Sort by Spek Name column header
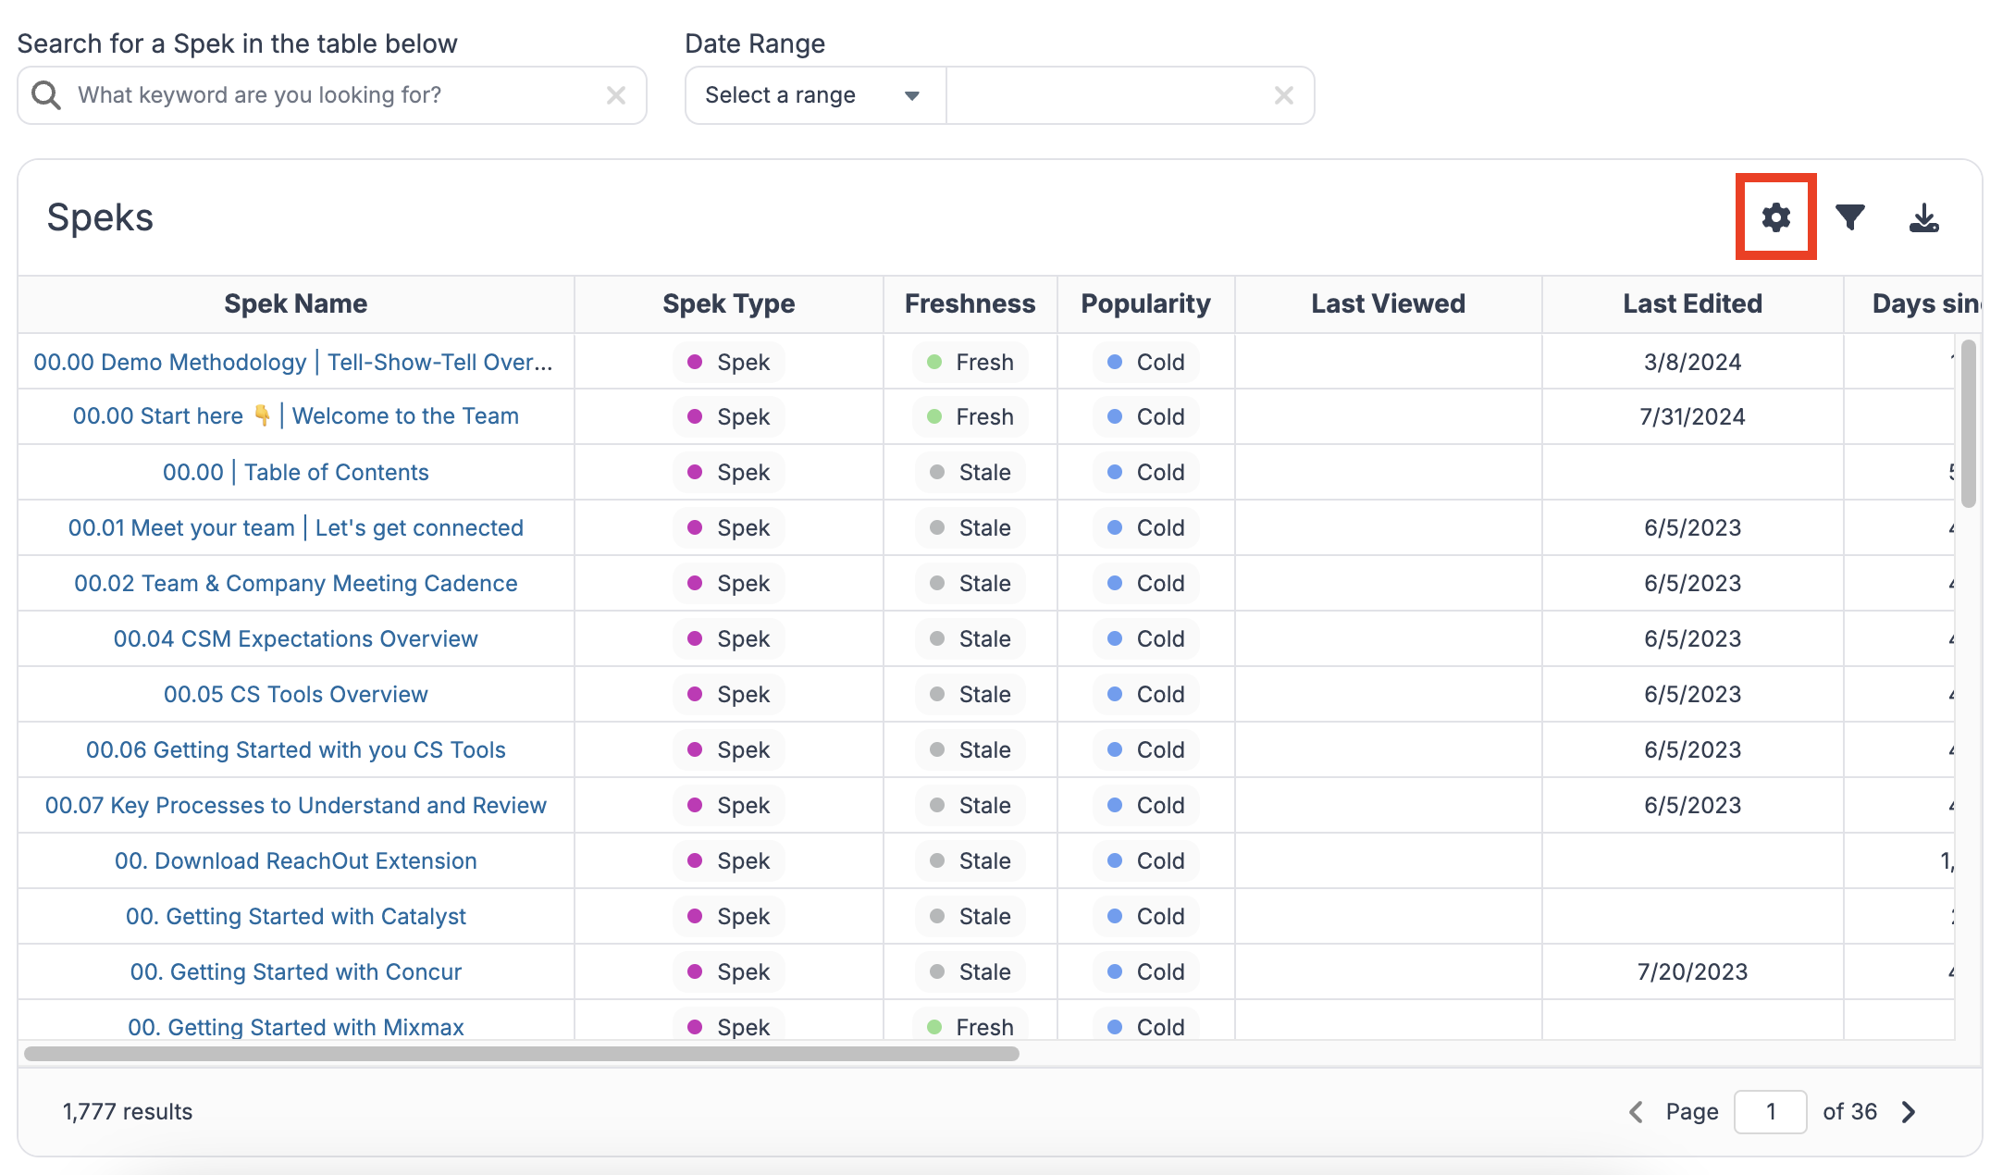 tap(296, 303)
